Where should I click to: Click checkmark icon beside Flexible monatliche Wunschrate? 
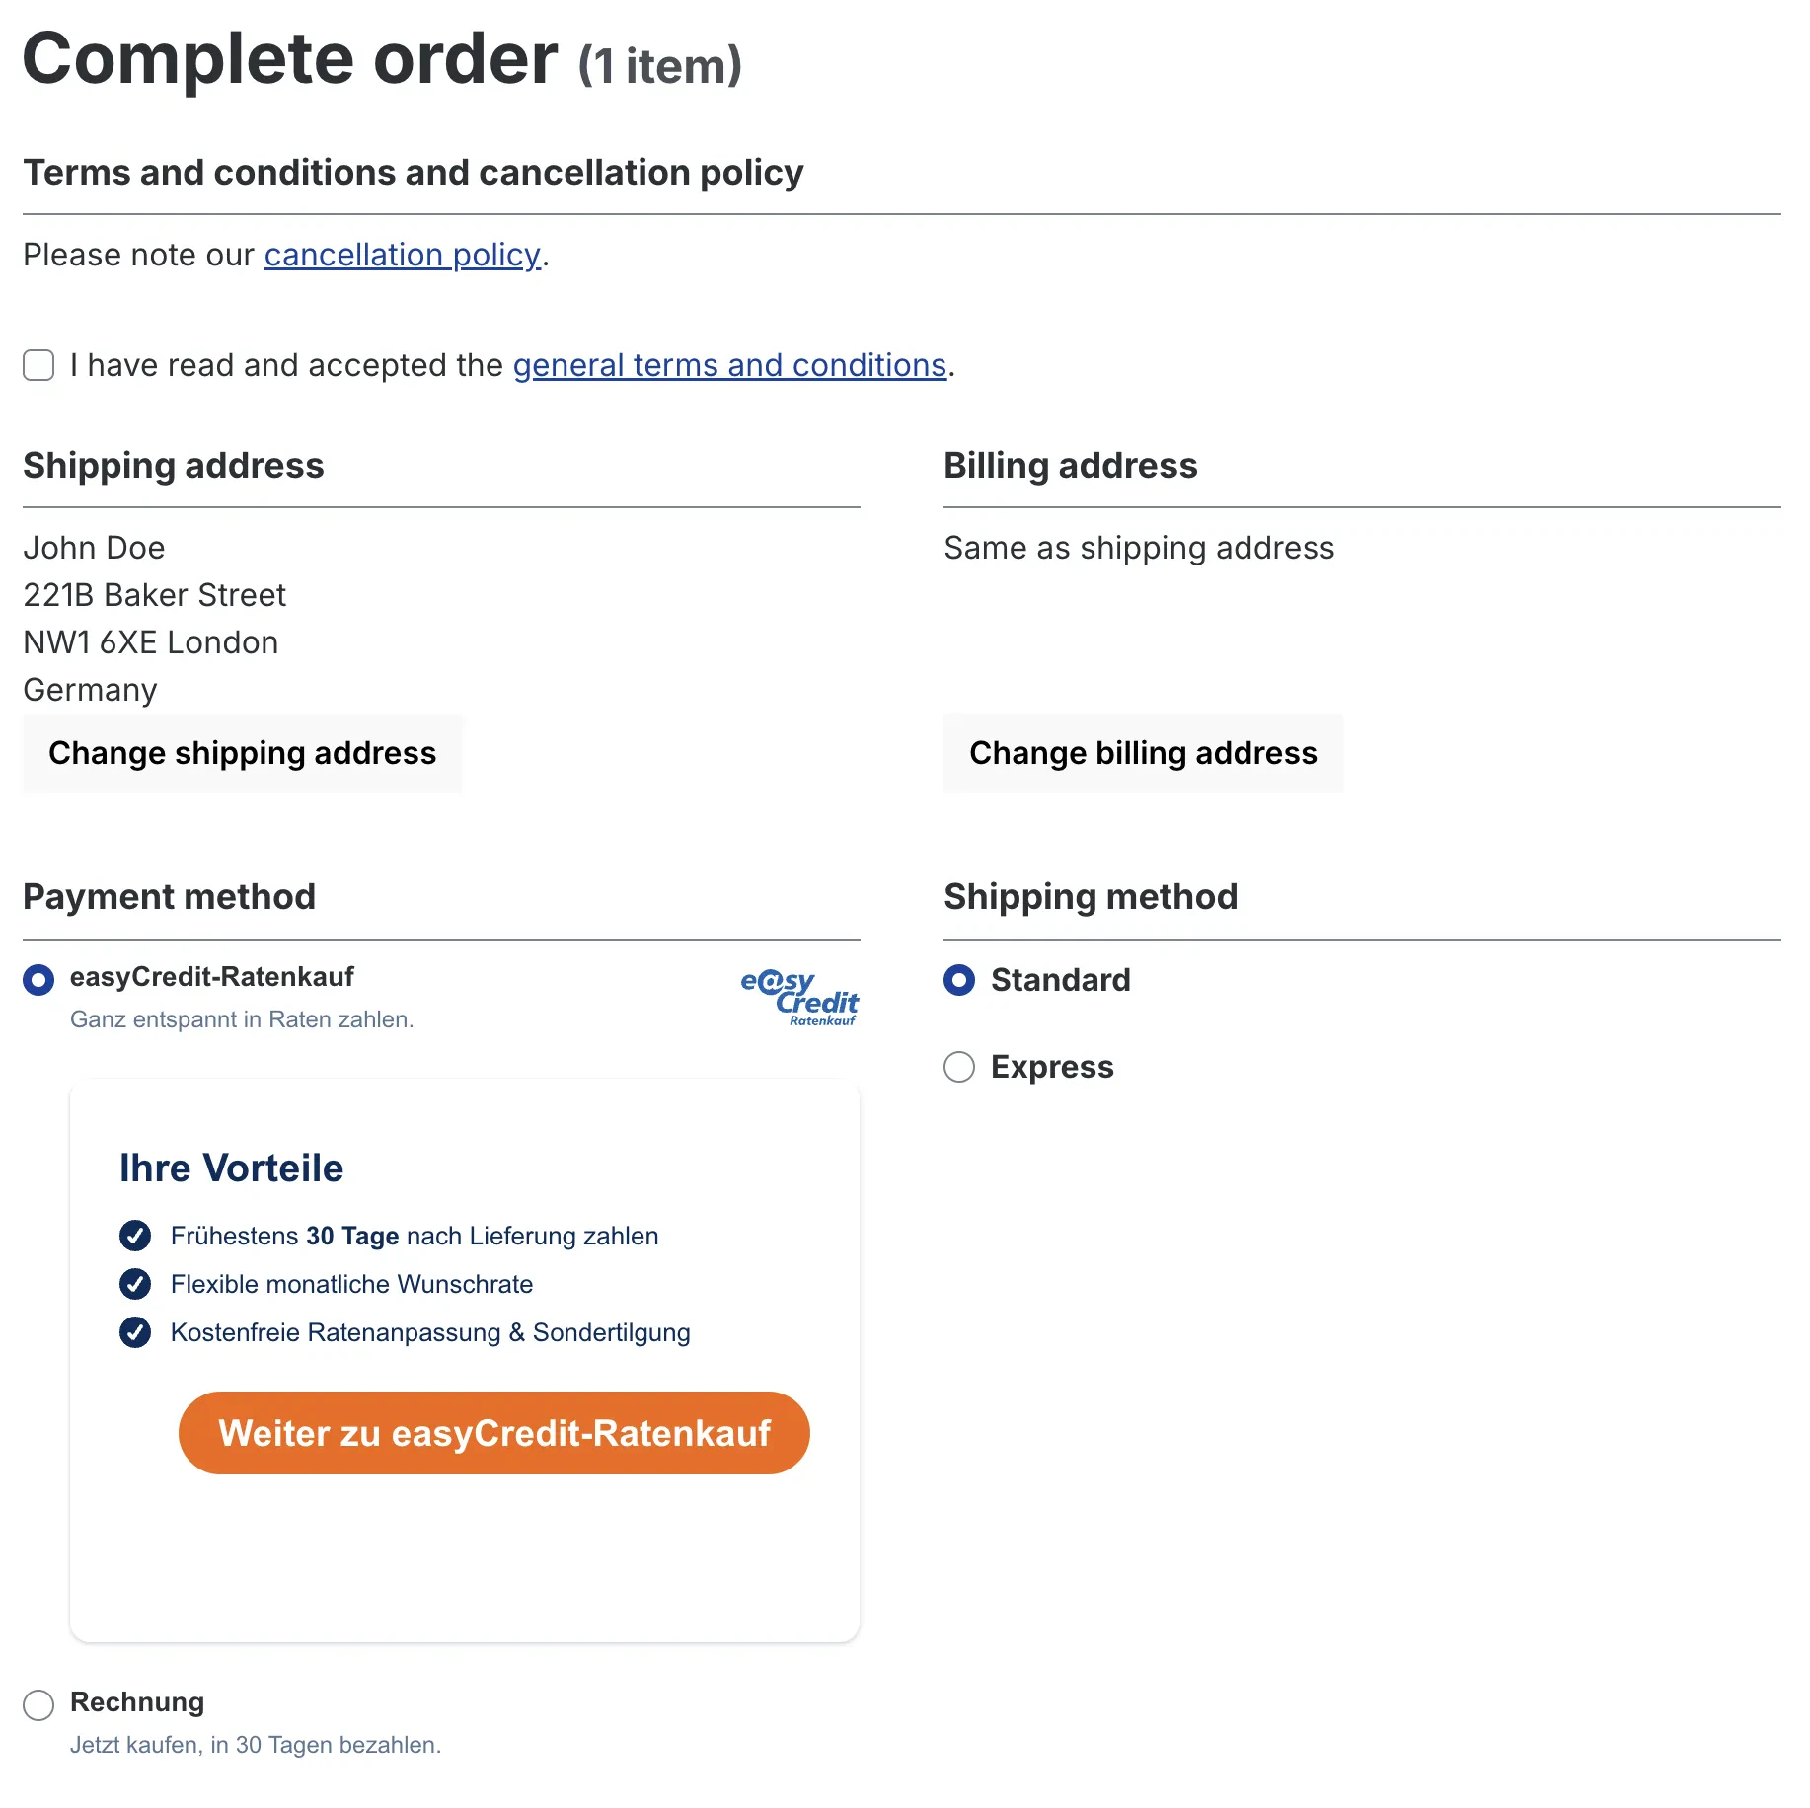pyautogui.click(x=135, y=1284)
